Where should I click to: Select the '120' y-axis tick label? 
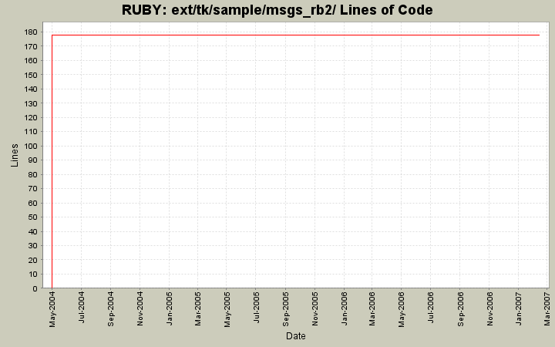pyautogui.click(x=31, y=117)
